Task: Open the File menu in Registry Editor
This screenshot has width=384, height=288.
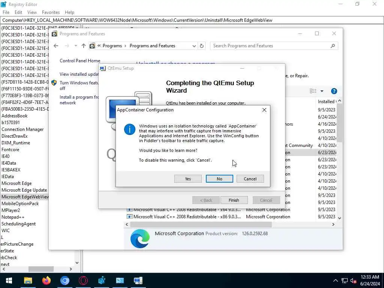Action: coord(6,12)
